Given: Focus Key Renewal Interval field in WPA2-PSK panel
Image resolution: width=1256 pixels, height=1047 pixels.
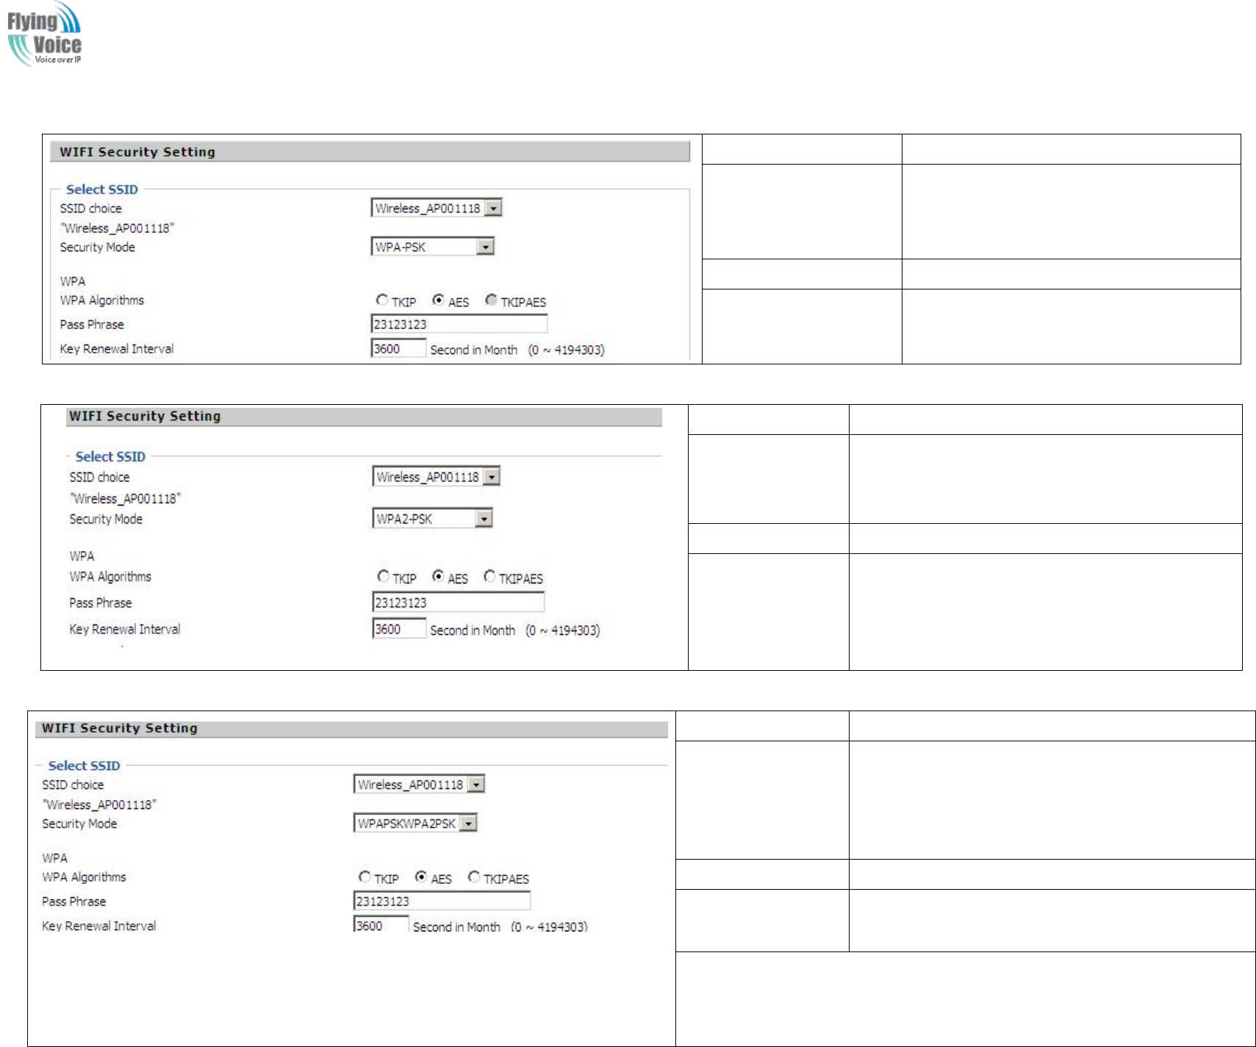Looking at the screenshot, I should point(399,629).
